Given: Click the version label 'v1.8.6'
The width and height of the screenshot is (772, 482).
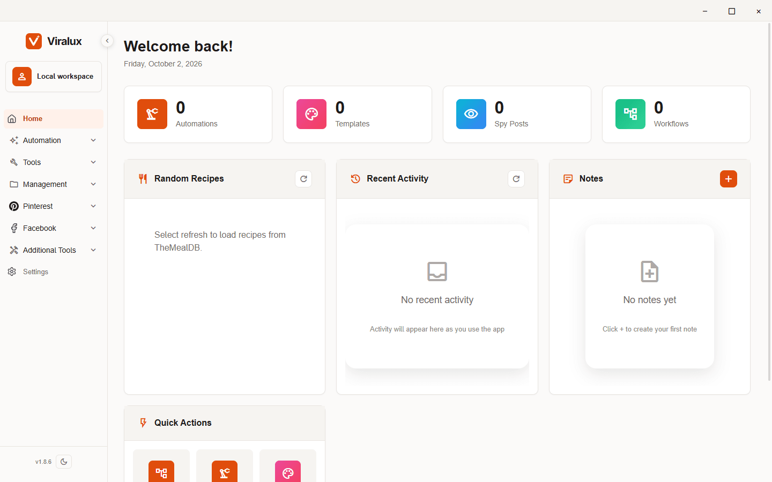Looking at the screenshot, I should pos(43,462).
